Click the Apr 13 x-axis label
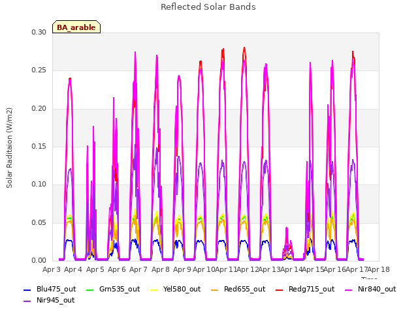The width and height of the screenshot is (418, 313). pyautogui.click(x=269, y=270)
